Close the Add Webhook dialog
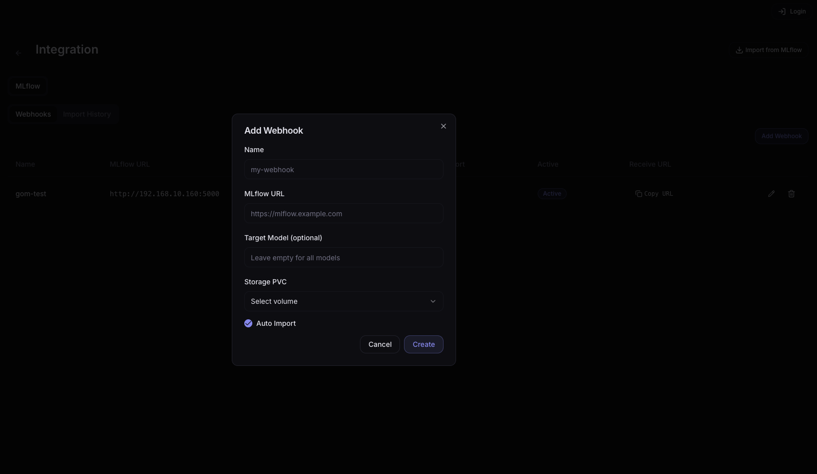Image resolution: width=817 pixels, height=474 pixels. (x=443, y=126)
